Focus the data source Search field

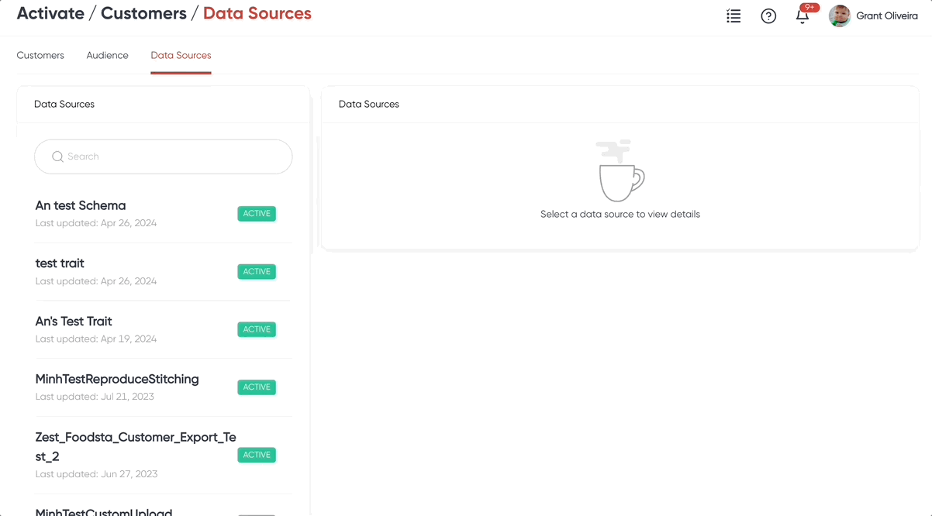pyautogui.click(x=164, y=157)
